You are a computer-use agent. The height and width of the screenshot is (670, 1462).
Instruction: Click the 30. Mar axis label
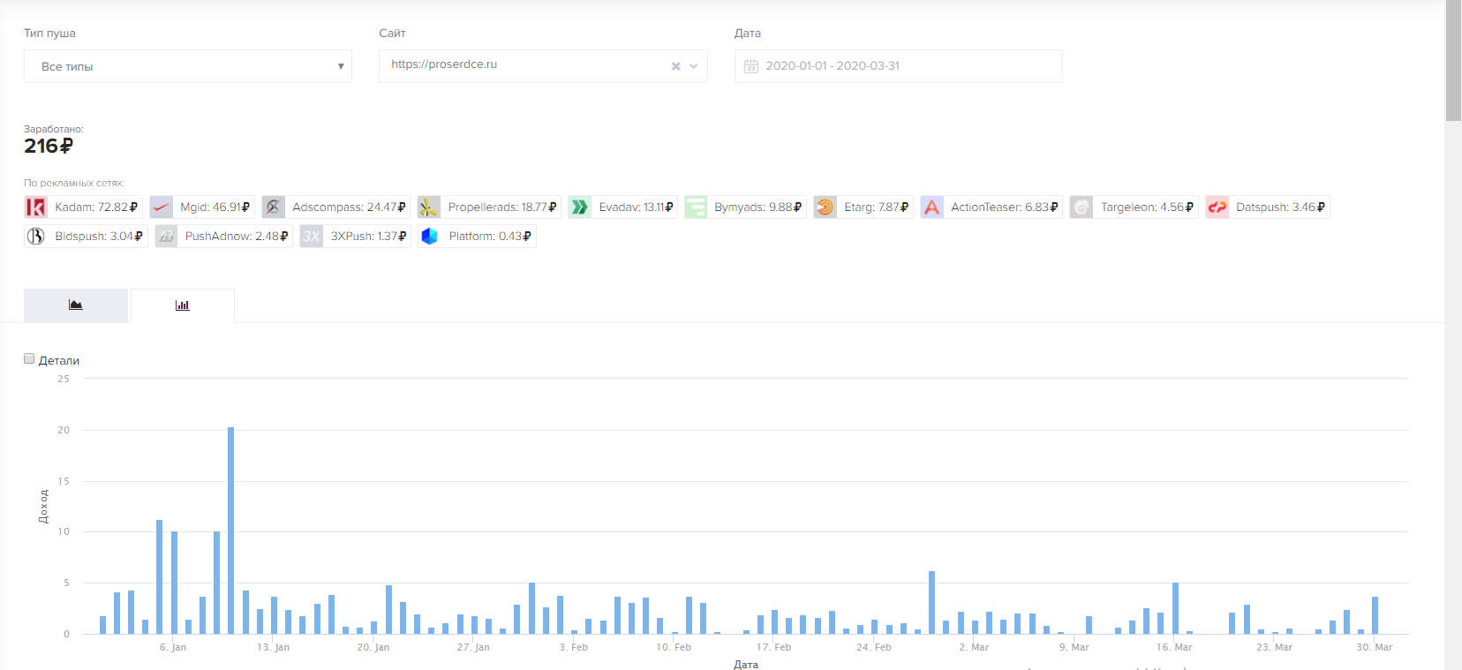(x=1375, y=647)
